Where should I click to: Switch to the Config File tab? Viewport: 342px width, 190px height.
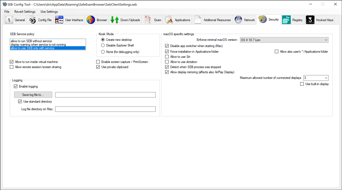[40, 20]
